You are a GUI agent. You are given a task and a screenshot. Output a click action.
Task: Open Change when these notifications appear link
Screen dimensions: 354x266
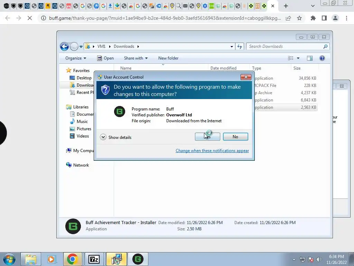tap(212, 151)
